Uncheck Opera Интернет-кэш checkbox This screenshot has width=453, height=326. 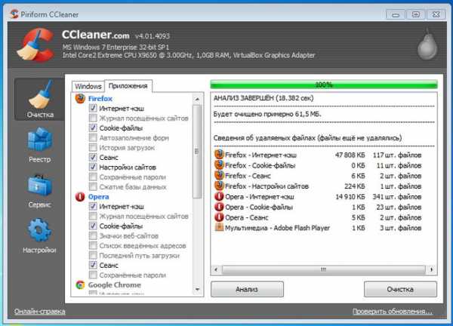tap(93, 207)
